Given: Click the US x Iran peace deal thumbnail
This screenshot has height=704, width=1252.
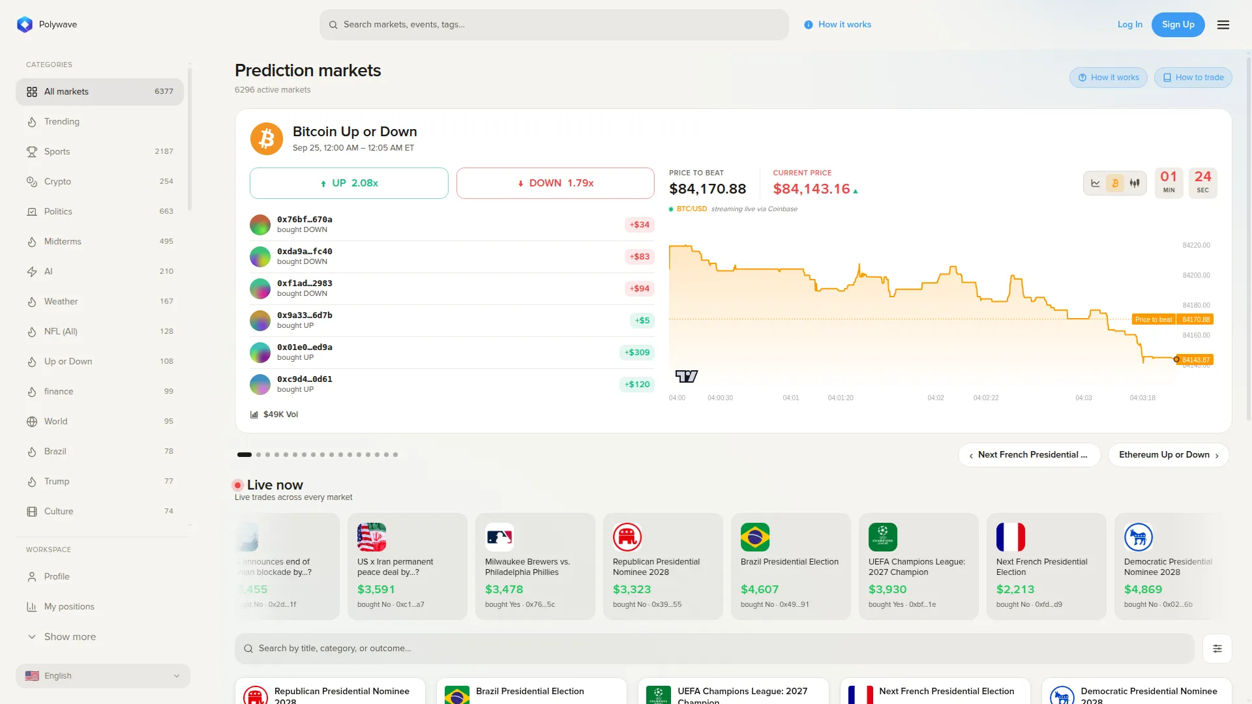Looking at the screenshot, I should pos(372,537).
